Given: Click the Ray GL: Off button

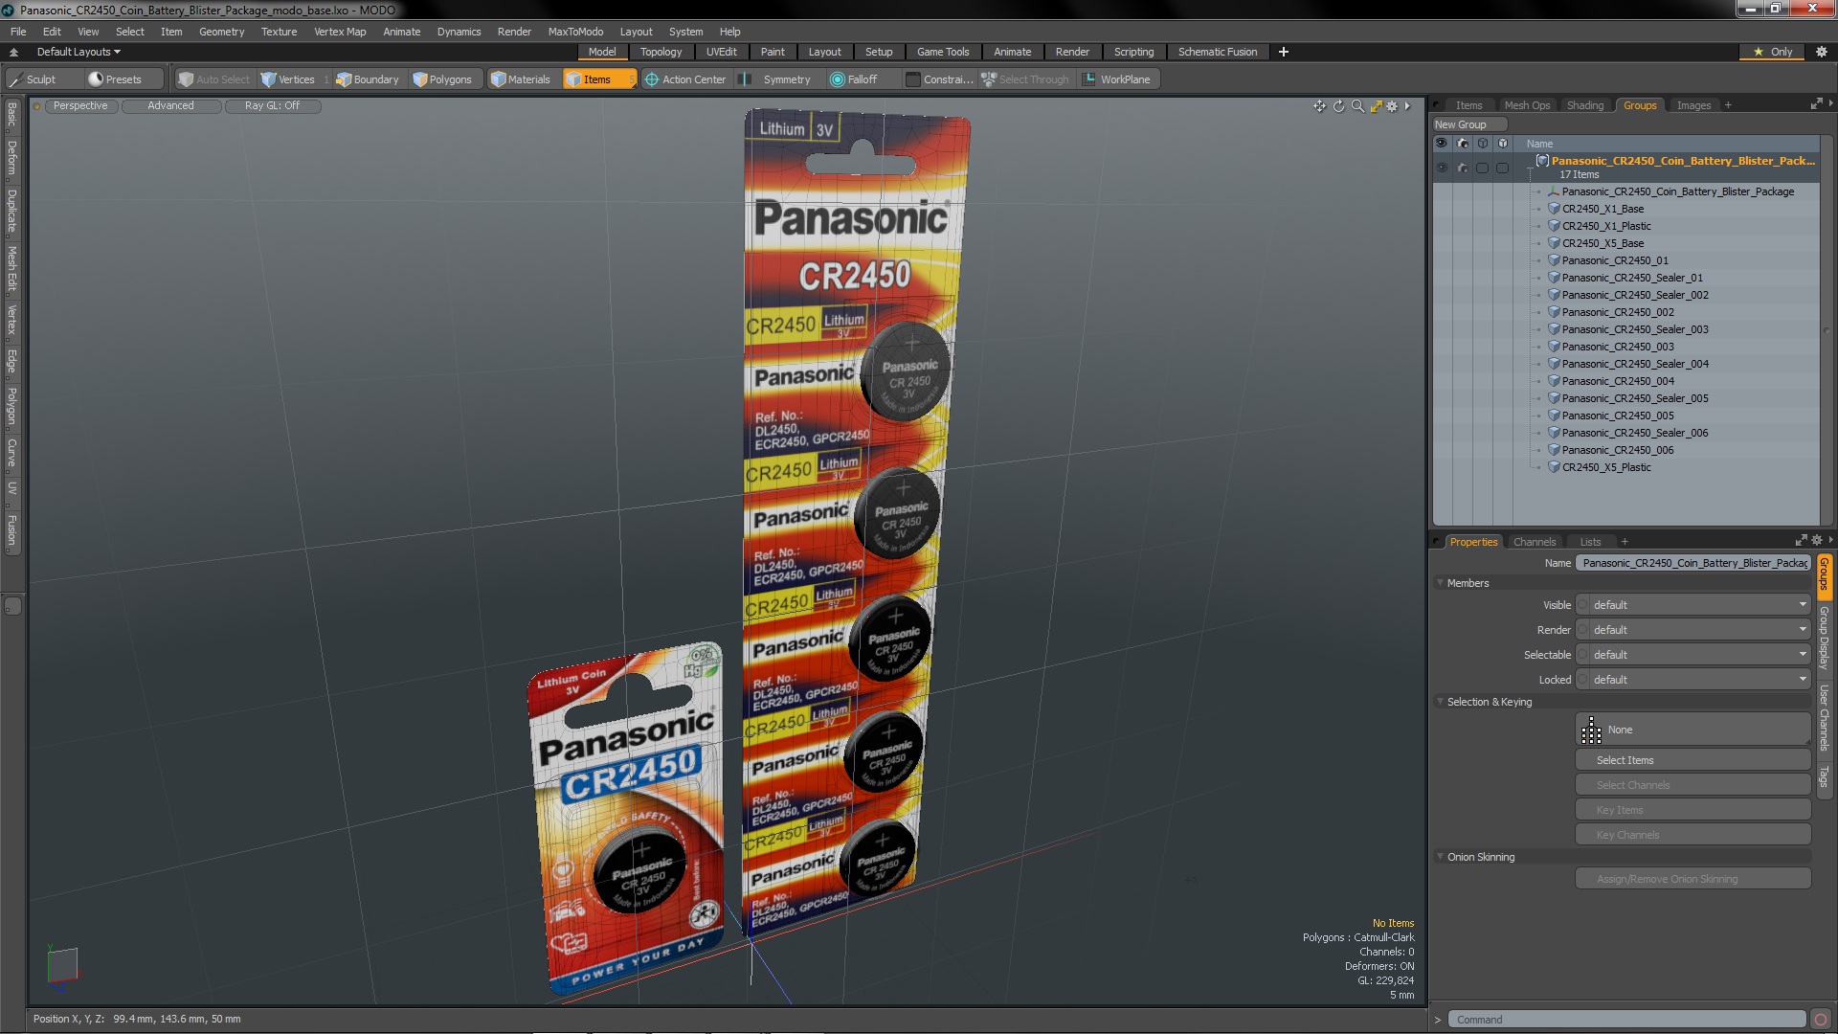Looking at the screenshot, I should [x=272, y=106].
